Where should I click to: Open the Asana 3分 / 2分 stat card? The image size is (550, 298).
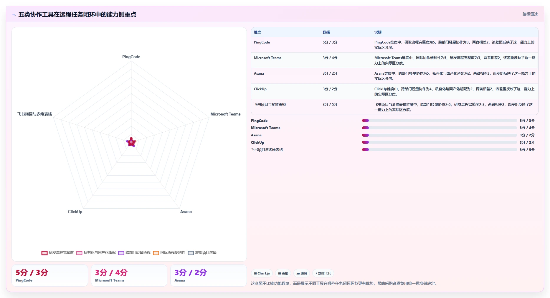pyautogui.click(x=209, y=275)
